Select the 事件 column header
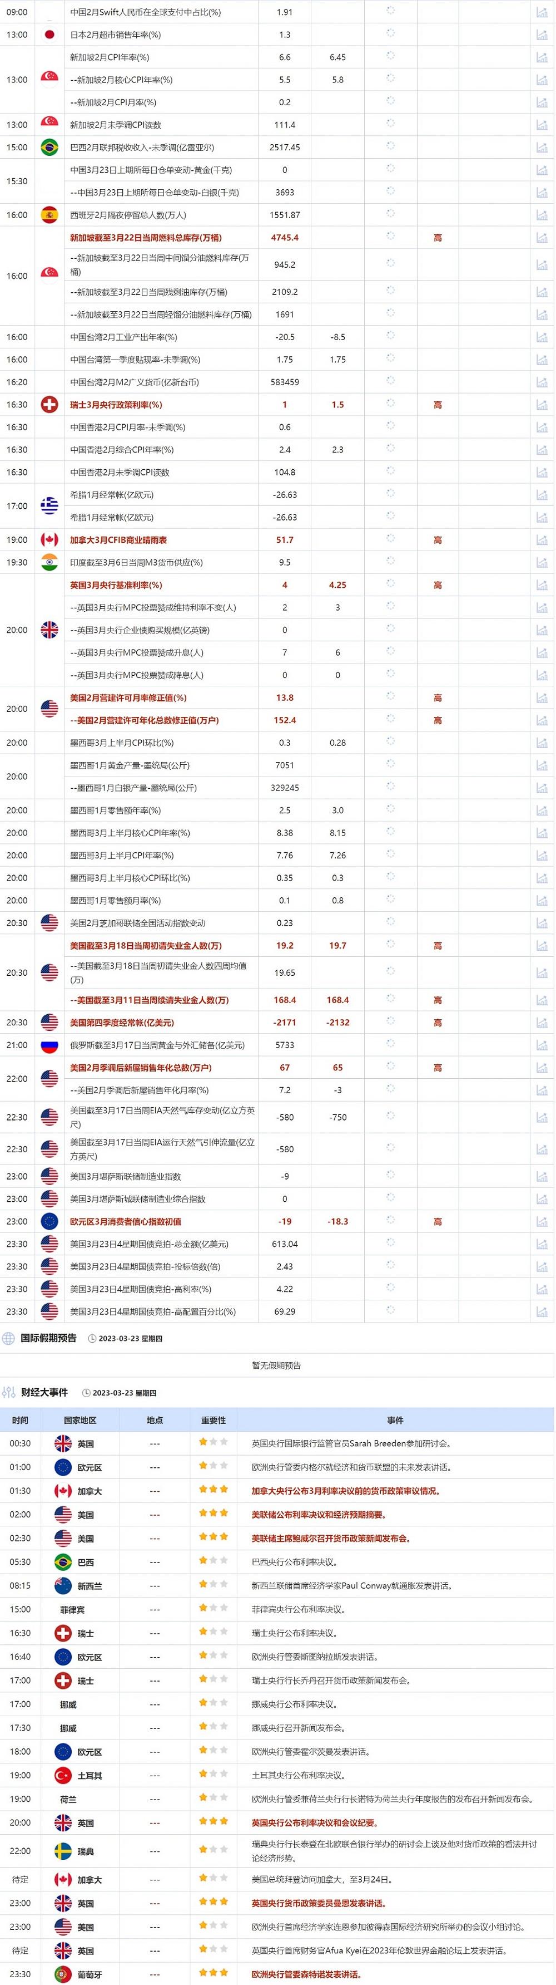 [395, 1420]
